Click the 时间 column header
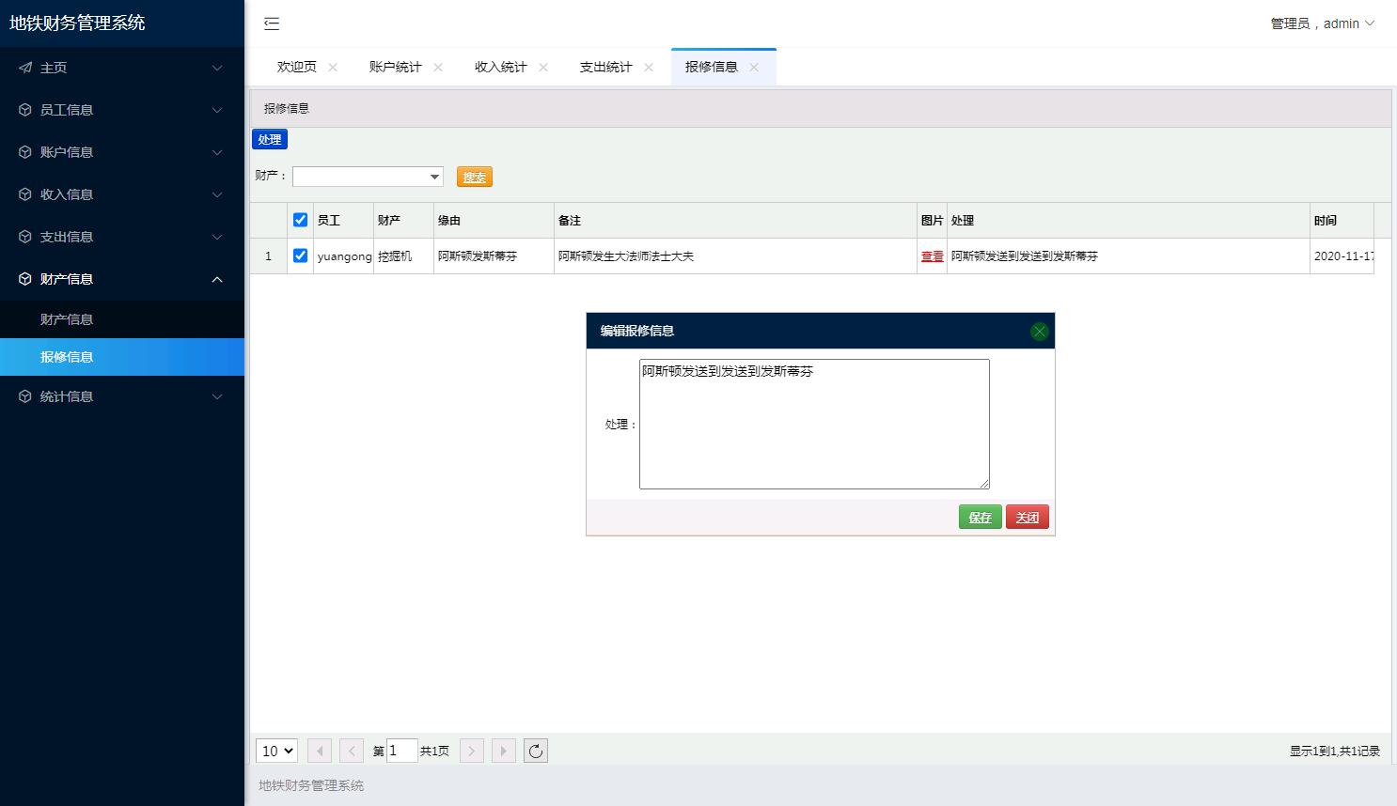This screenshot has height=806, width=1397. pyautogui.click(x=1342, y=220)
